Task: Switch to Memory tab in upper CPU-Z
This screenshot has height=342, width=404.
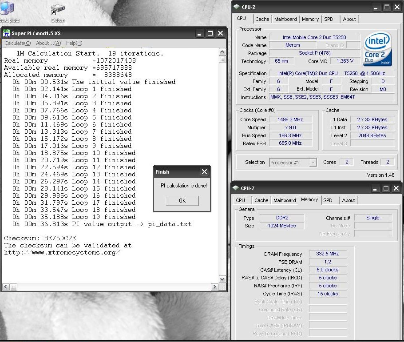Action: (x=310, y=19)
